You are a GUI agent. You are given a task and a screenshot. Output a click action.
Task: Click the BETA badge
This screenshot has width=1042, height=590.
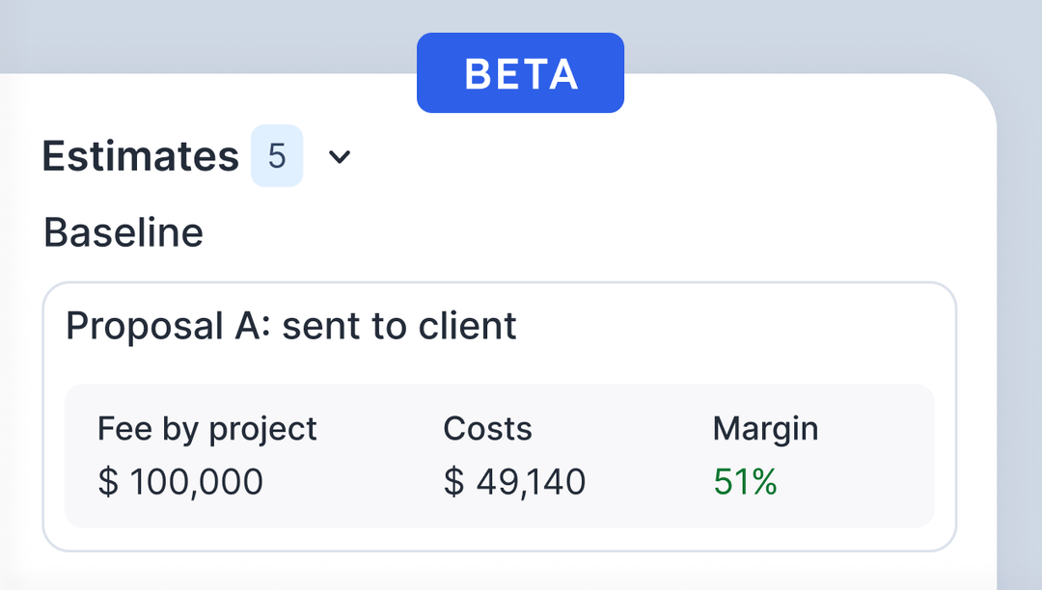pyautogui.click(x=520, y=74)
